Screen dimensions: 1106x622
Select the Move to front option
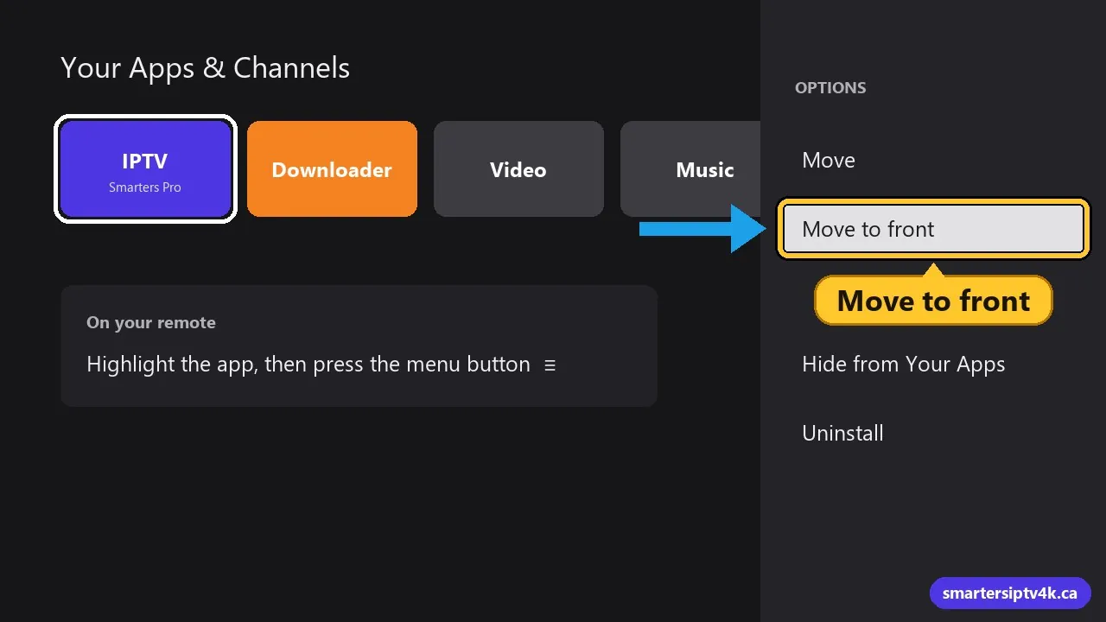[933, 229]
